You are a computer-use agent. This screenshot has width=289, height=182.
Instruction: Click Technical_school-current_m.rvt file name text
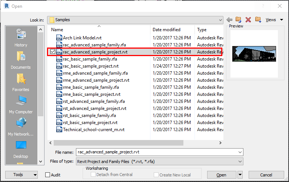click(94, 130)
